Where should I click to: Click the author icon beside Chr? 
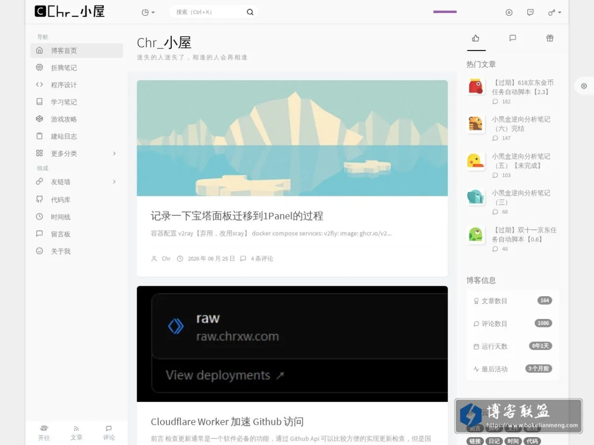click(x=154, y=259)
